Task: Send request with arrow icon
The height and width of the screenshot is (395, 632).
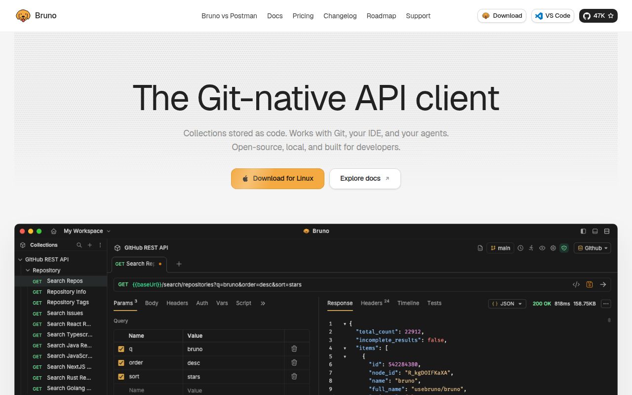Action: [603, 284]
